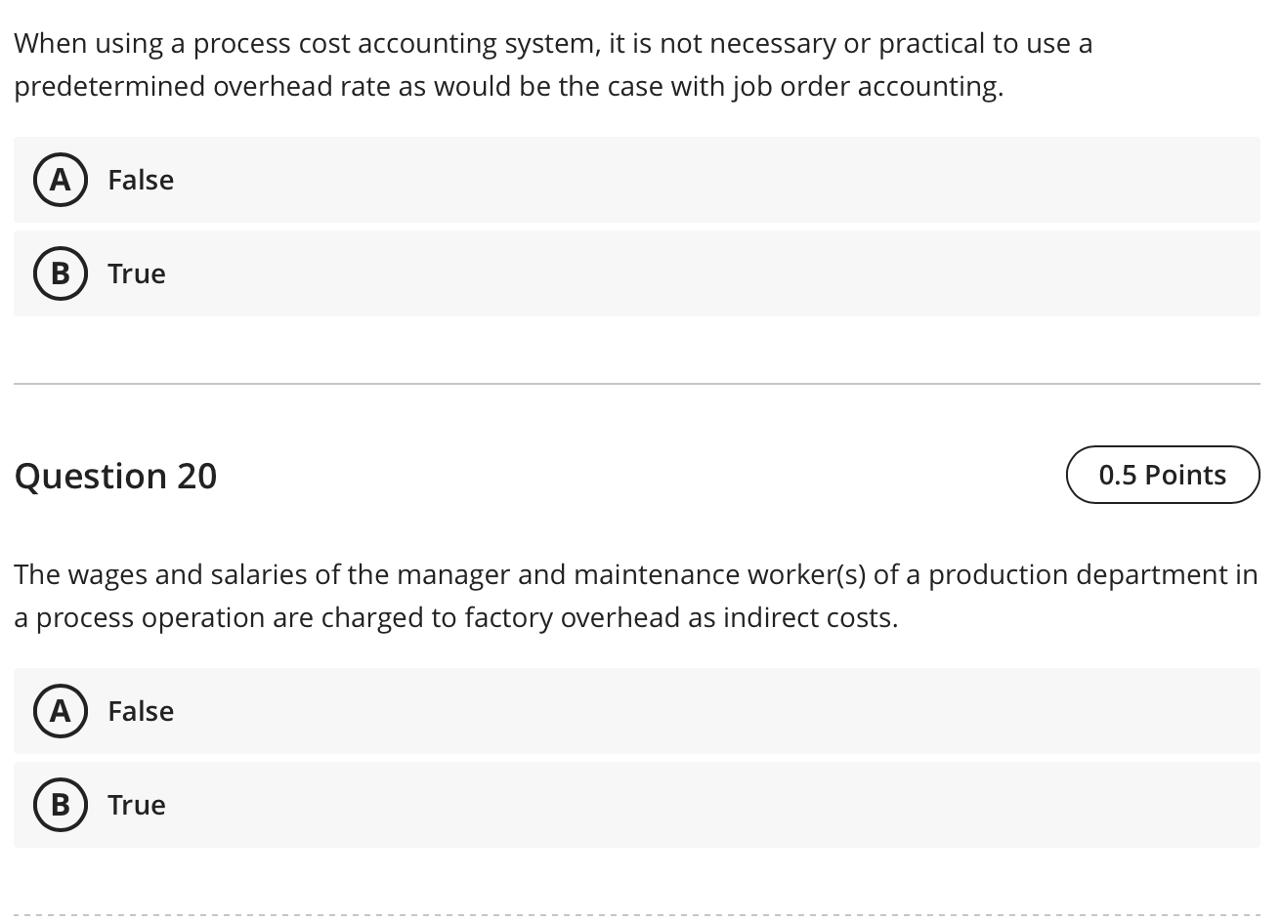Click the circled B icon under Question 20

pos(61,805)
